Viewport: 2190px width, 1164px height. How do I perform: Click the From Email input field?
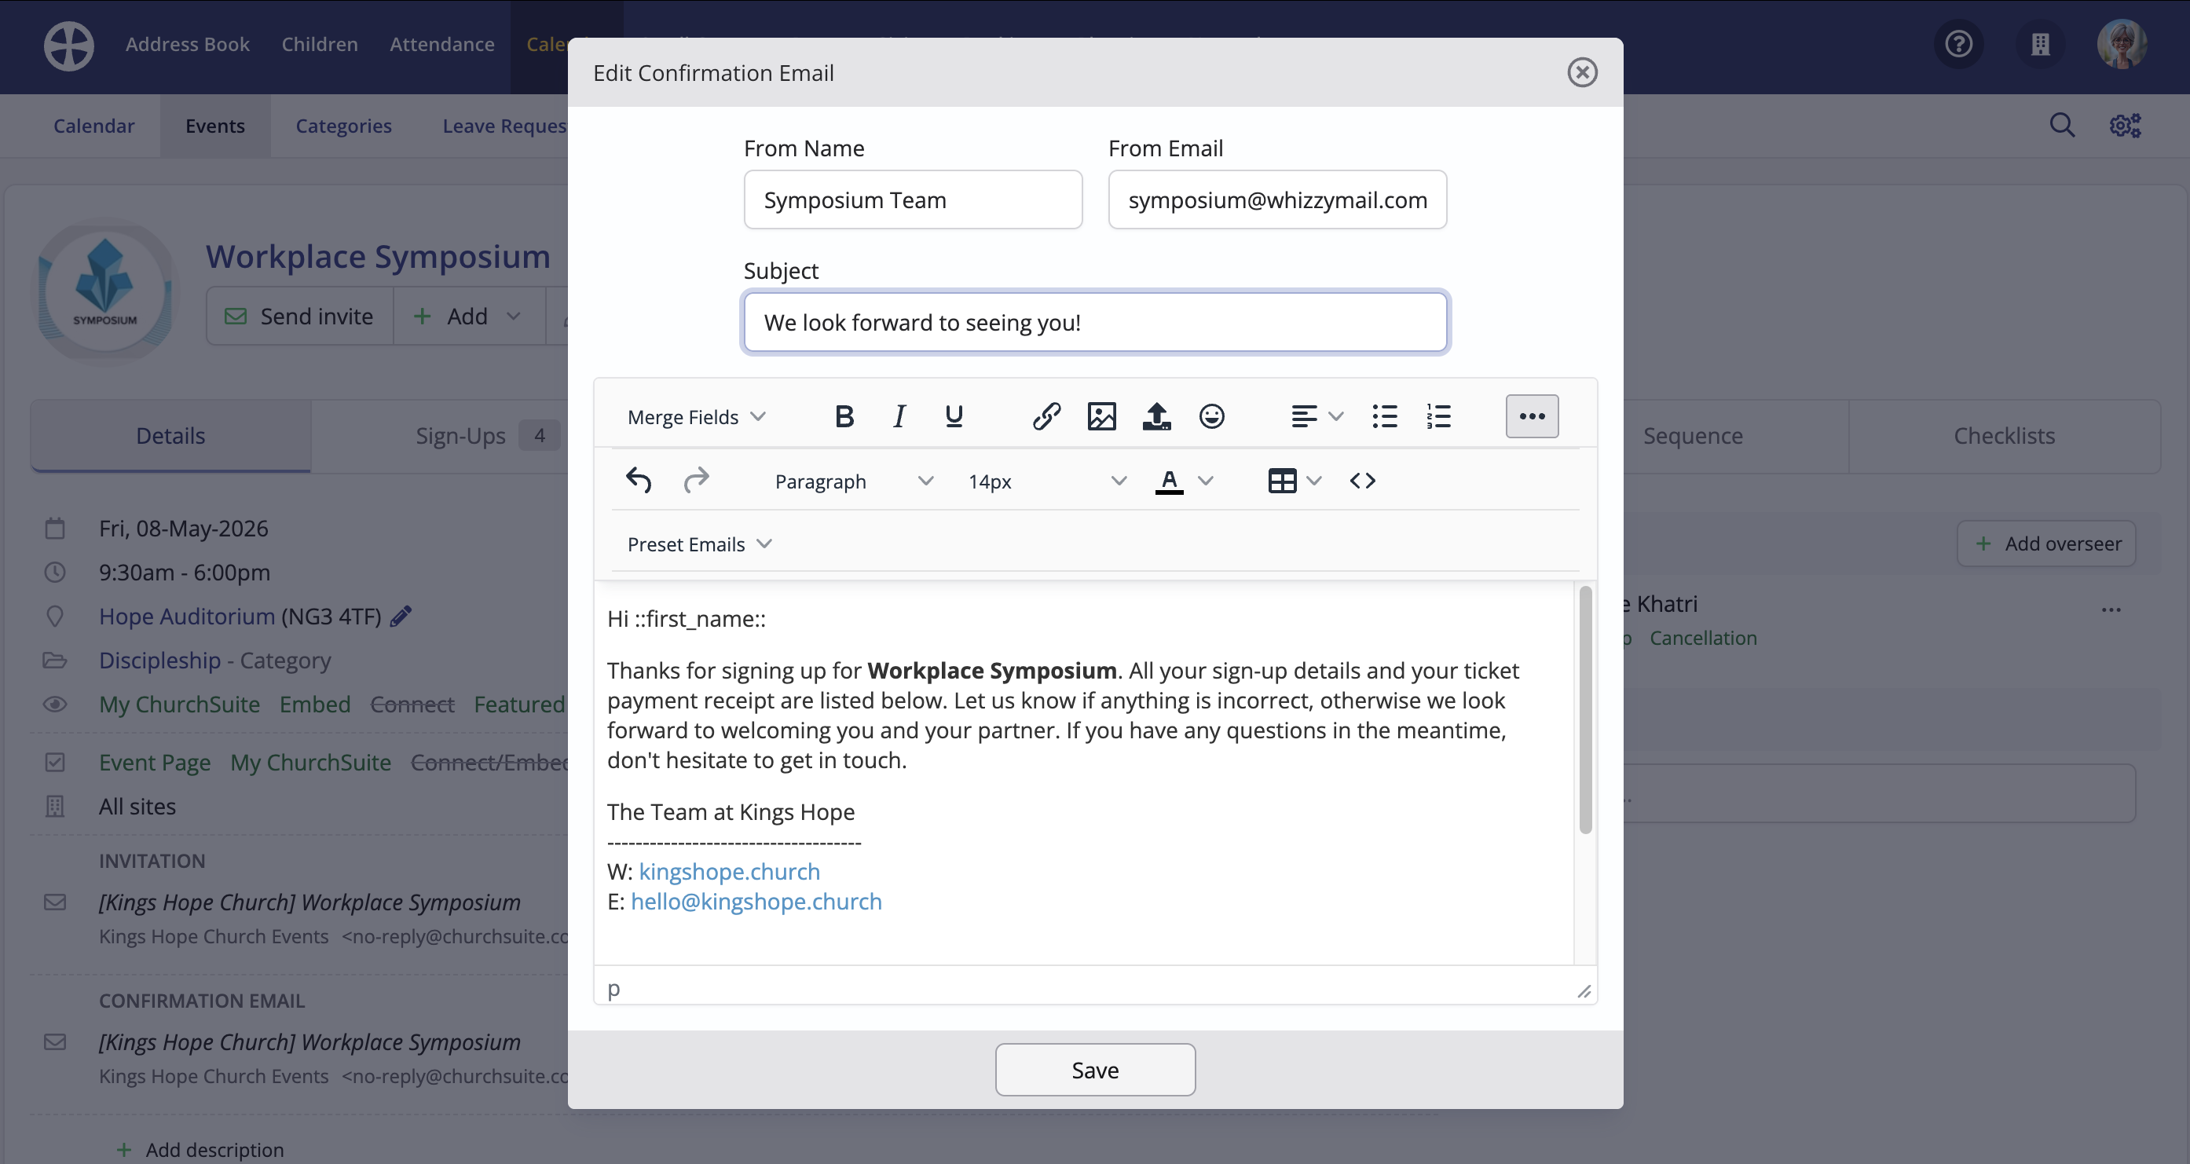[x=1277, y=199]
